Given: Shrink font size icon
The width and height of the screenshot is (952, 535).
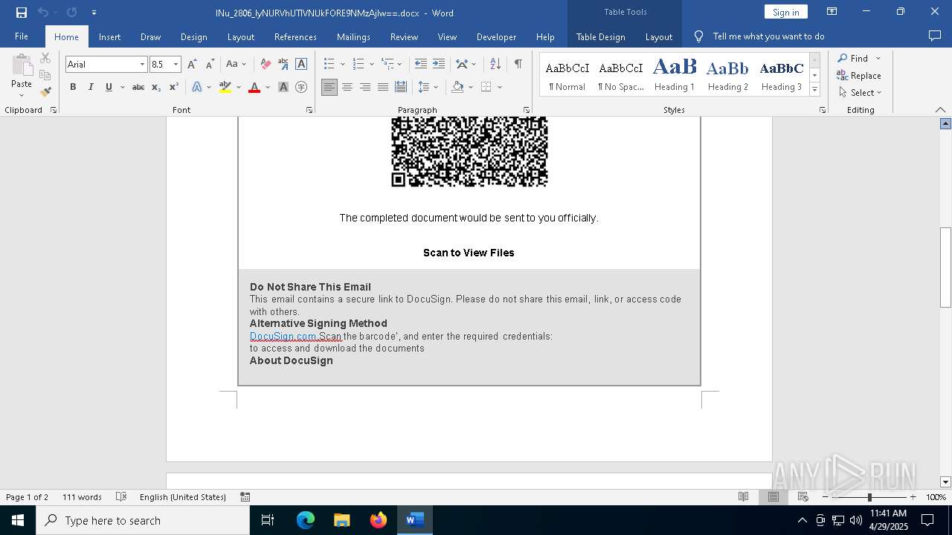Looking at the screenshot, I should [210, 65].
